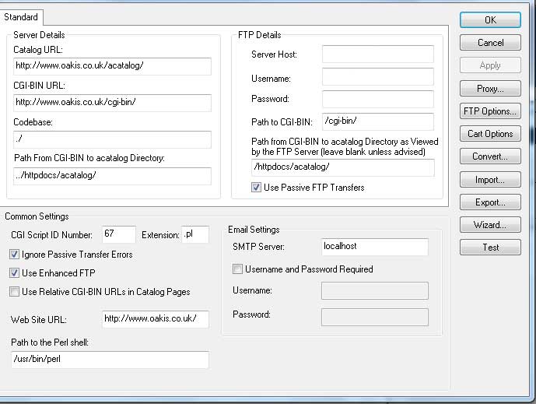Cancel the network setup dialog
This screenshot has height=404, width=536.
pyautogui.click(x=489, y=43)
